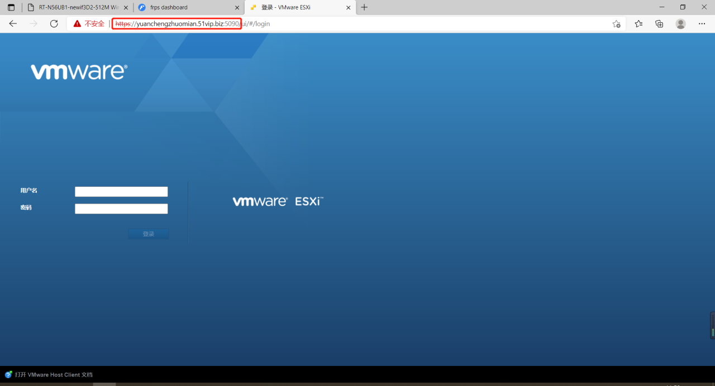Add this page to favorites star icon

click(x=616, y=24)
